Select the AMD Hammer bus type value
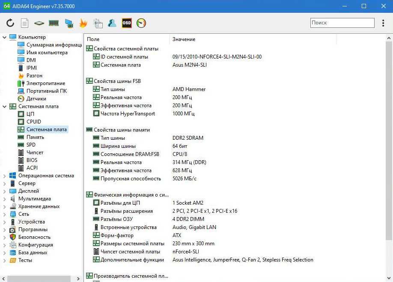The height and width of the screenshot is (282, 393). (x=189, y=89)
